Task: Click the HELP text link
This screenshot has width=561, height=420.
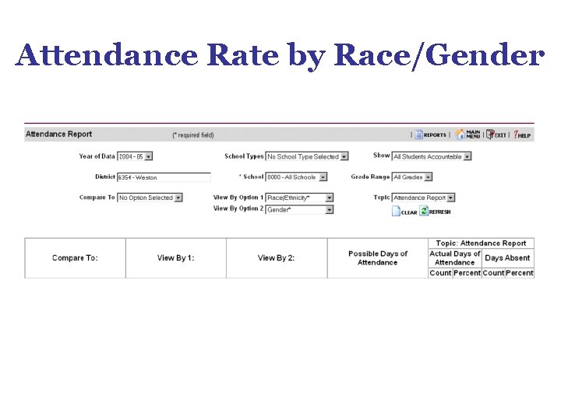Action: coord(524,135)
